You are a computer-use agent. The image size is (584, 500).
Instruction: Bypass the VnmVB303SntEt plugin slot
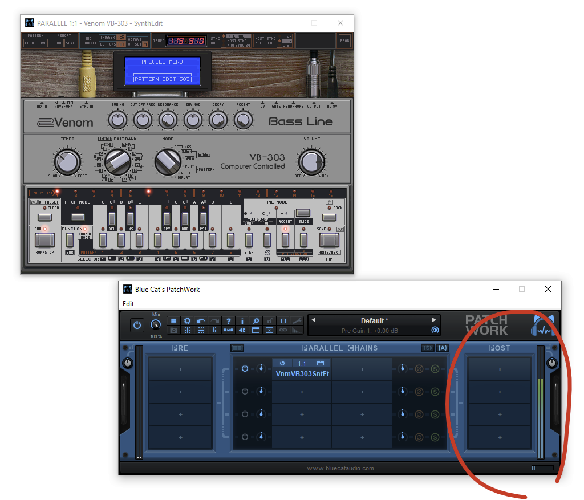[282, 363]
